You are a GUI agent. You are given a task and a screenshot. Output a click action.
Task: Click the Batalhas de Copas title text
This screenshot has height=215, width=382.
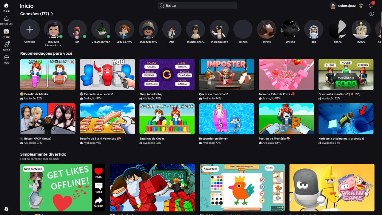(x=152, y=139)
